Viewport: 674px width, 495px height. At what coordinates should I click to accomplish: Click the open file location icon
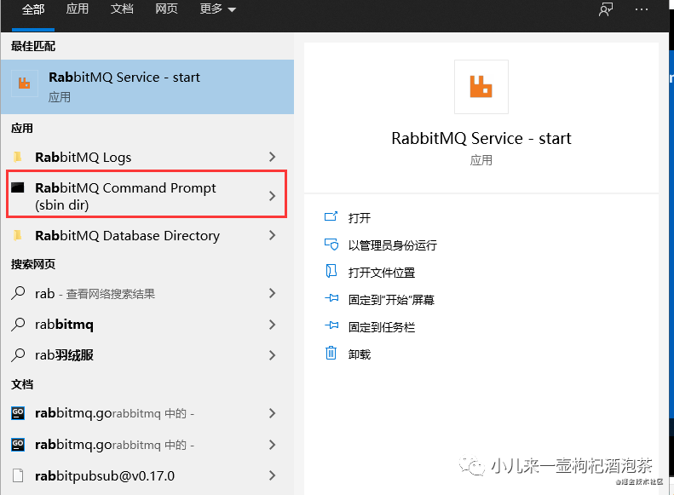pyautogui.click(x=331, y=271)
